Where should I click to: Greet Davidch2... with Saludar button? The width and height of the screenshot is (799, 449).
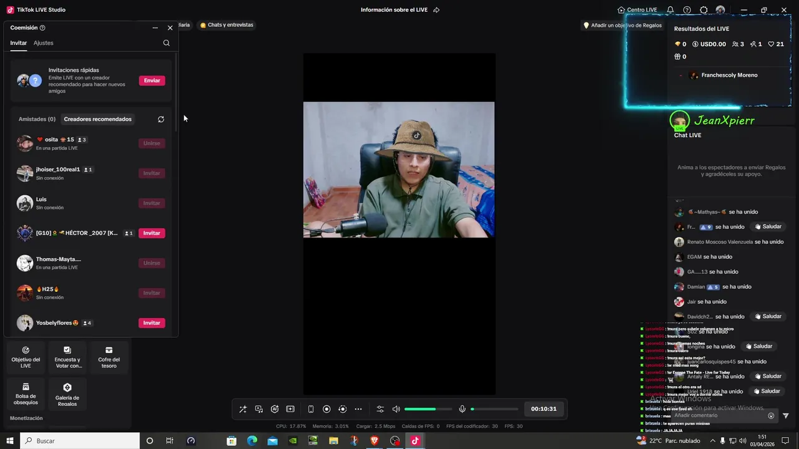(768, 317)
